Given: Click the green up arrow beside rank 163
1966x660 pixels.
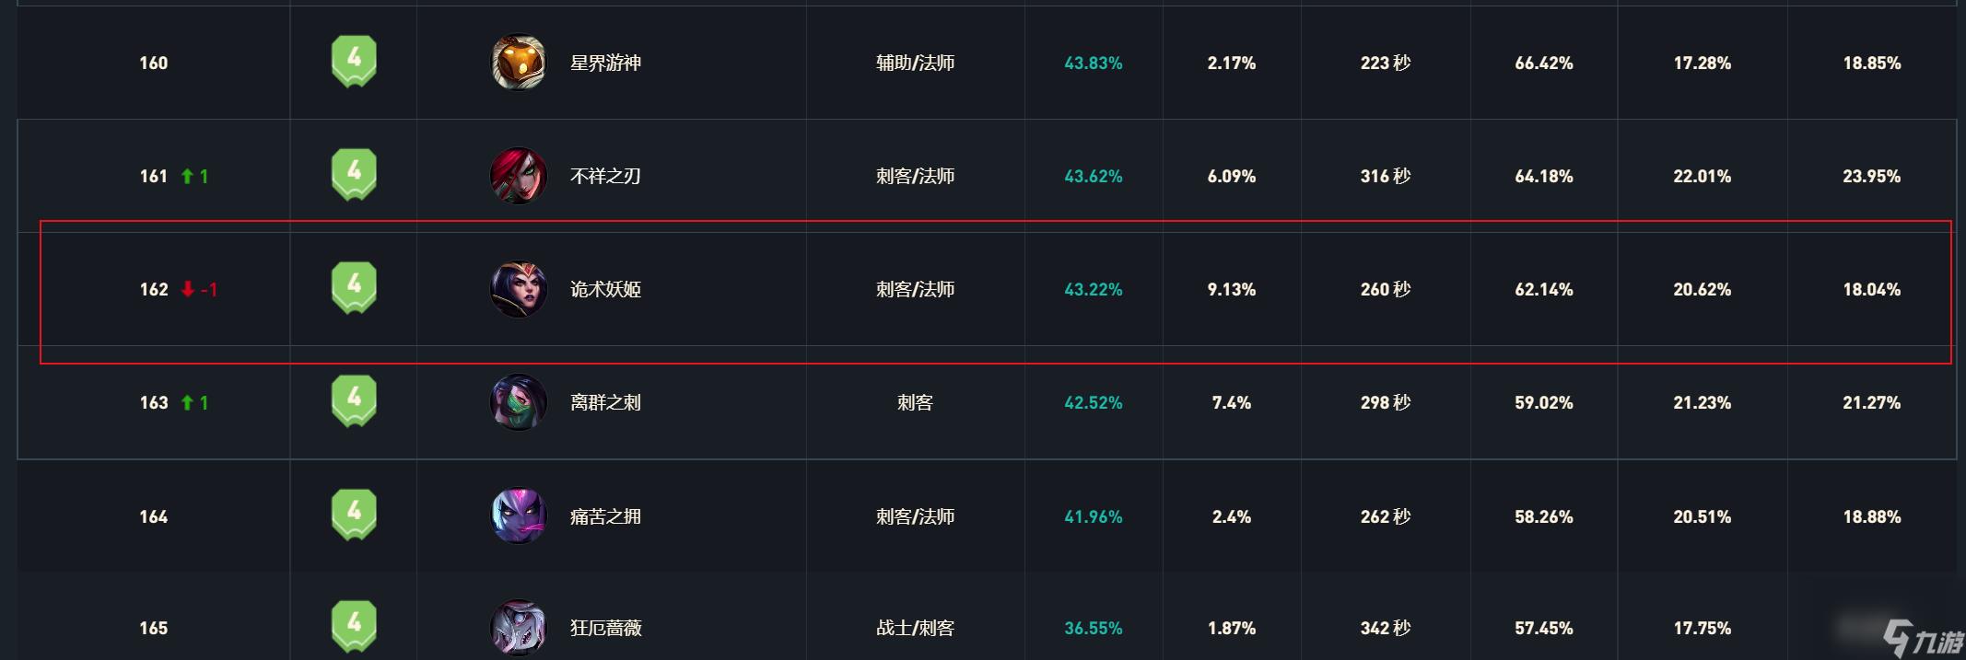Looking at the screenshot, I should click(187, 402).
